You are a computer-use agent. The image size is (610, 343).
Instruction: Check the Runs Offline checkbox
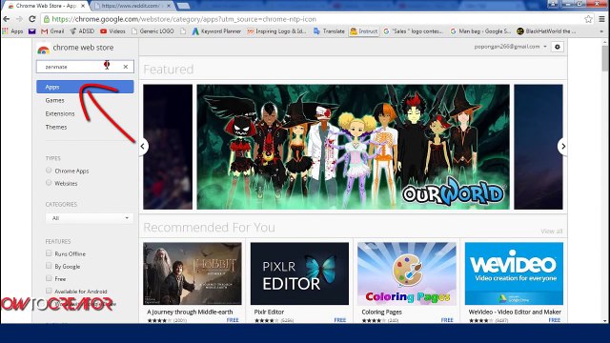pyautogui.click(x=49, y=253)
